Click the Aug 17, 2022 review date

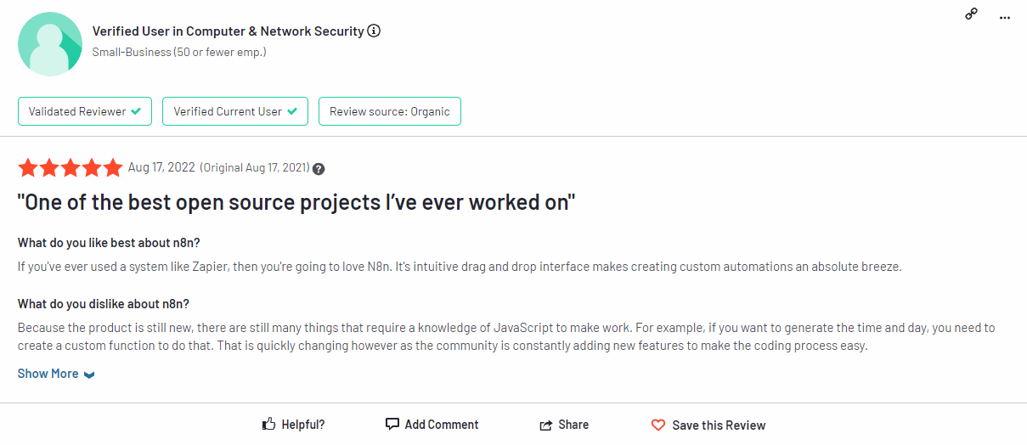click(161, 168)
